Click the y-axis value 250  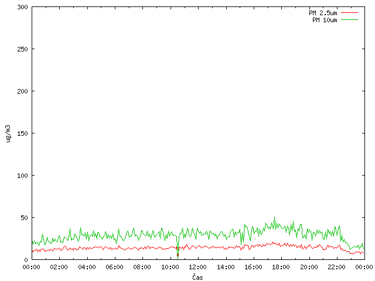(x=22, y=49)
